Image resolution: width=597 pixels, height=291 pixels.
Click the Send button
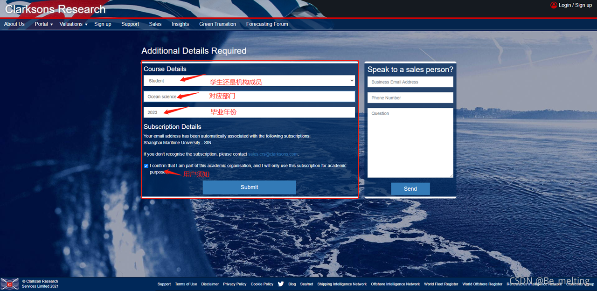[x=410, y=188]
